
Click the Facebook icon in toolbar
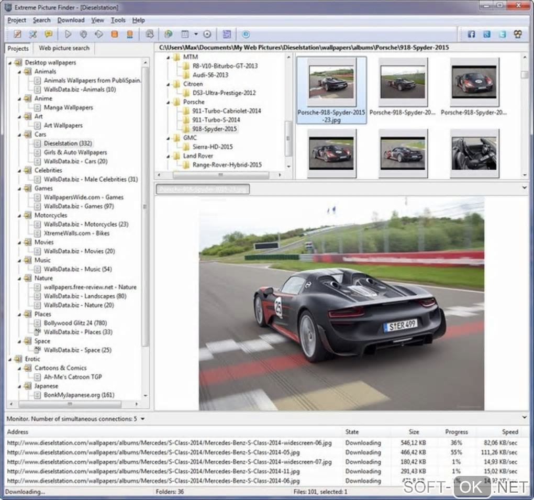click(471, 35)
